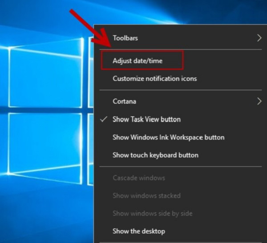The height and width of the screenshot is (243, 267).
Task: Choose the greyed-out Cascade windows item
Action: [x=139, y=178]
